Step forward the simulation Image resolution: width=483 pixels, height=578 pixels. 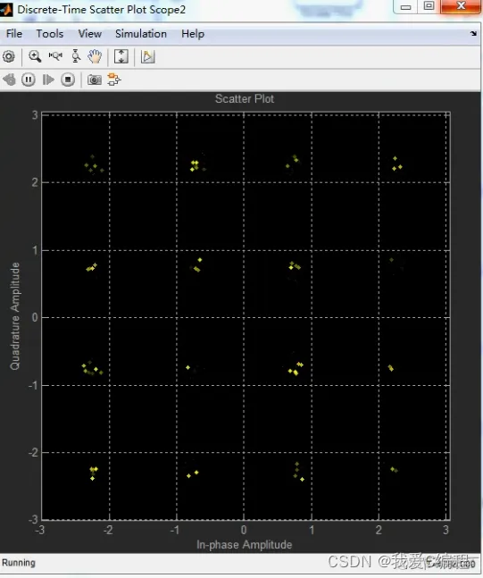coord(48,80)
